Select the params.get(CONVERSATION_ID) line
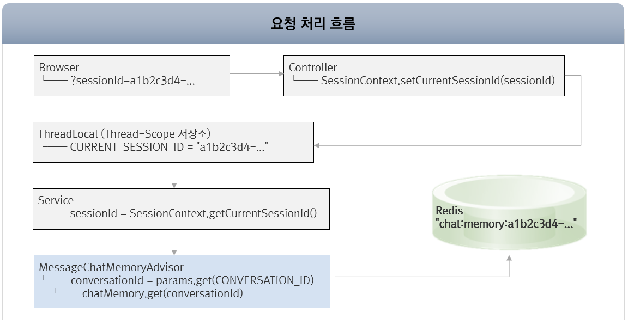This screenshot has width=628, height=325. coord(192,281)
